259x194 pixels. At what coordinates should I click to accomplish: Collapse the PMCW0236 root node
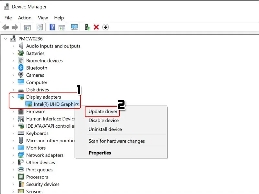(6, 39)
